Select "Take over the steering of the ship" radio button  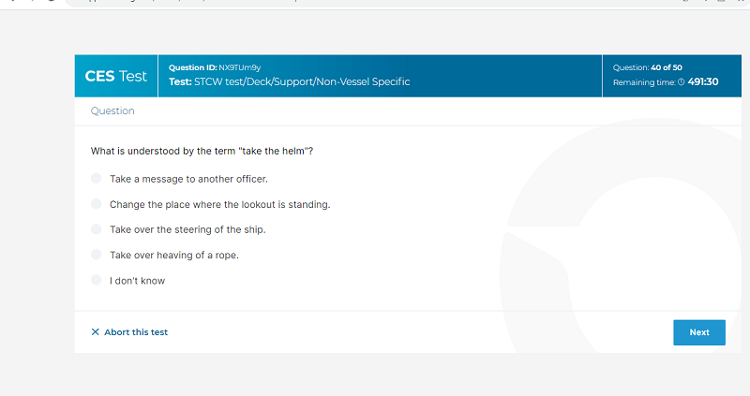[x=97, y=228]
